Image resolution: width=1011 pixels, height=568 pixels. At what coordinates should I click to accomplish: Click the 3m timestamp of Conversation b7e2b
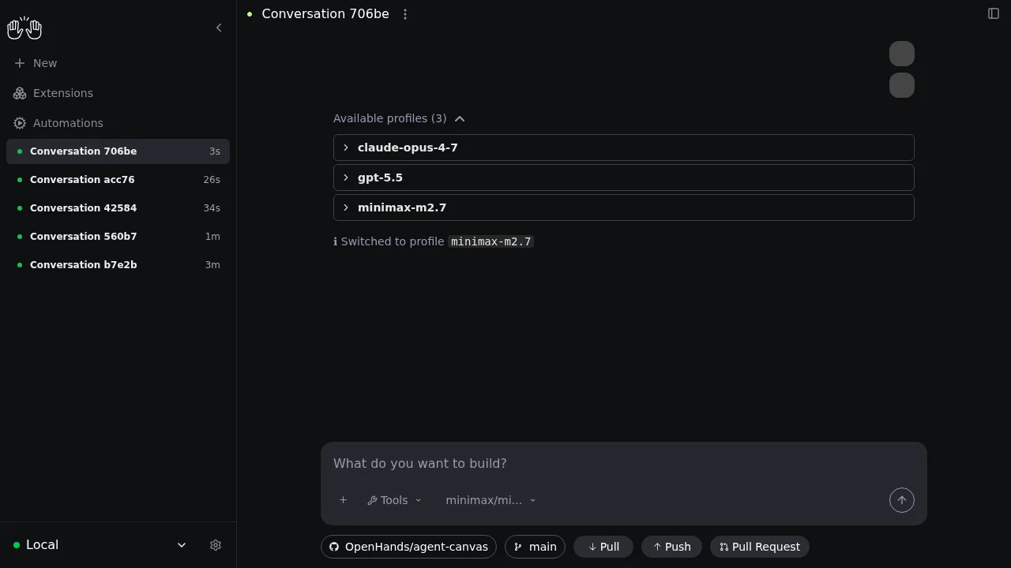(212, 265)
